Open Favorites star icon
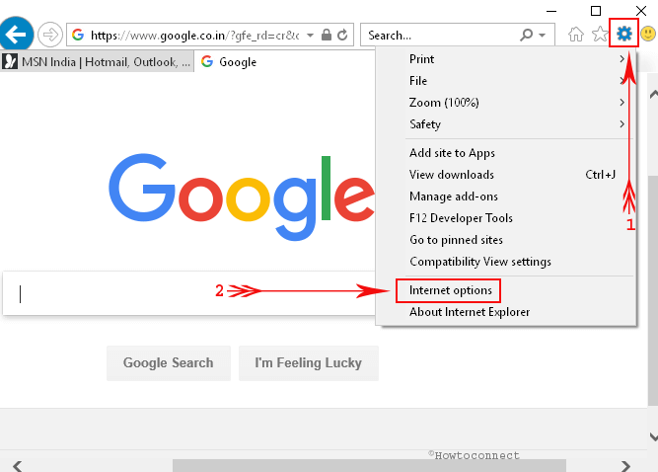Image resolution: width=658 pixels, height=472 pixels. point(600,34)
